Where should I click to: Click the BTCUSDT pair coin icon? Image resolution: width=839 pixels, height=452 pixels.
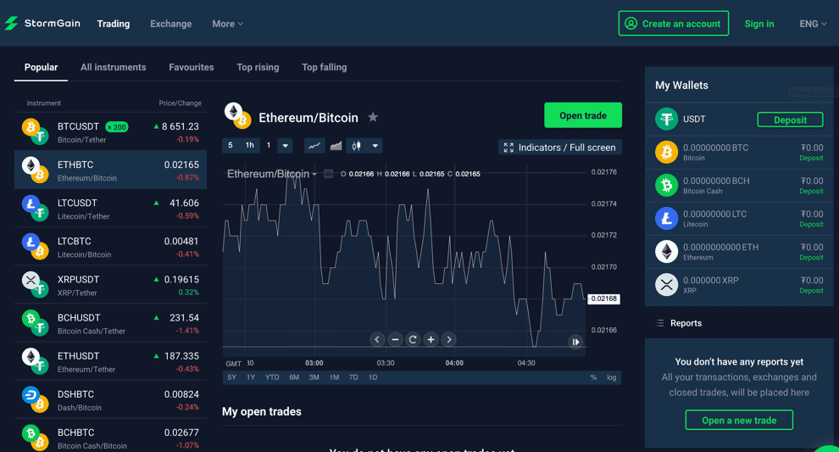coord(36,131)
